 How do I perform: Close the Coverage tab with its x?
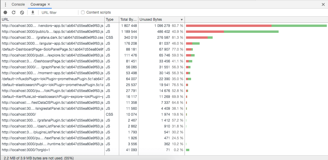click(49, 4)
